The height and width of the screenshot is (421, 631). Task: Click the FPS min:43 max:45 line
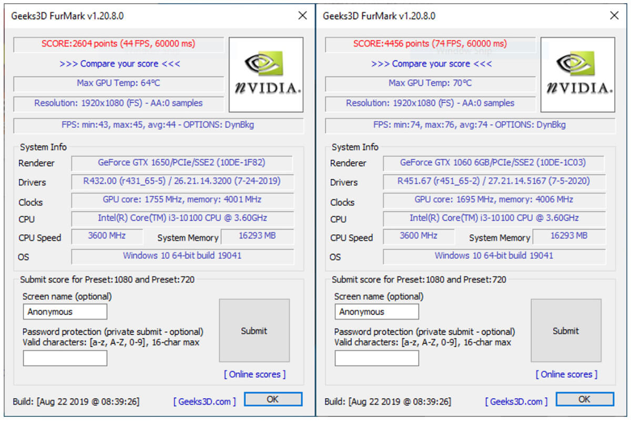coord(159,125)
